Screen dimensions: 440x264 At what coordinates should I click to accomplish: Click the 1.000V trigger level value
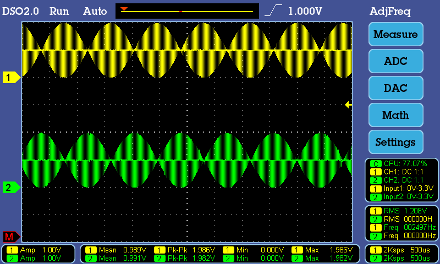[x=305, y=11]
